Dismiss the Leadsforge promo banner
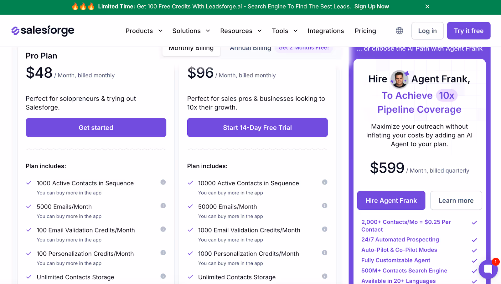The width and height of the screenshot is (501, 284). [427, 6]
